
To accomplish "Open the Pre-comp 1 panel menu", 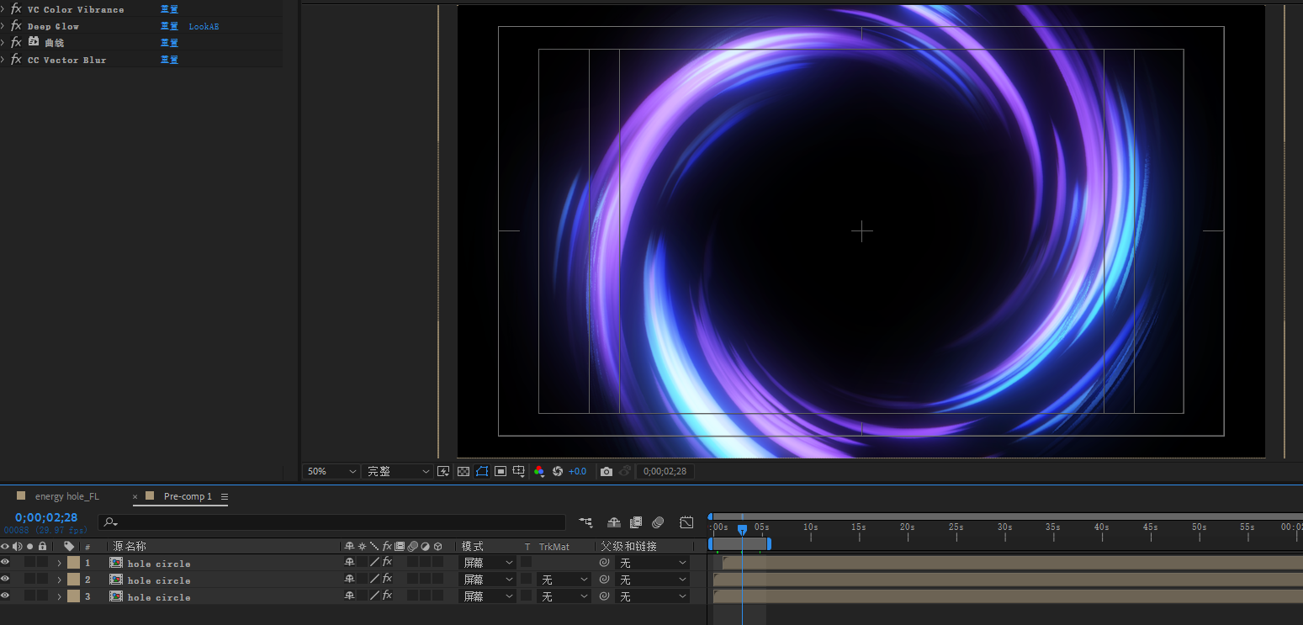I will point(225,496).
